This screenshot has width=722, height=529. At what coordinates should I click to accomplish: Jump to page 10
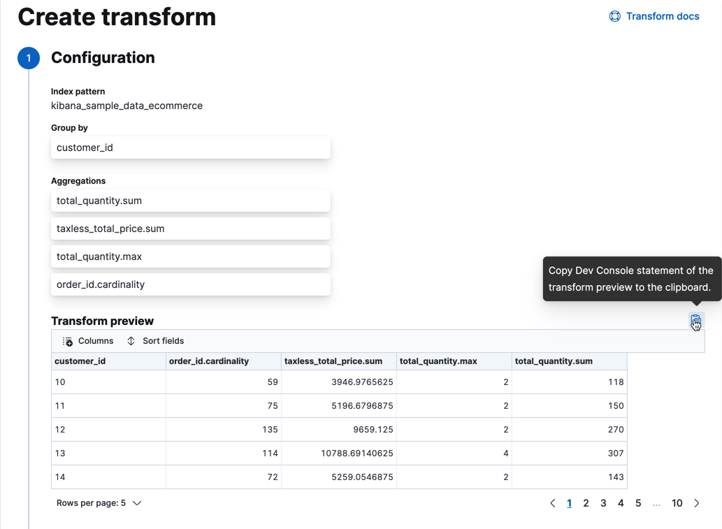coord(677,502)
